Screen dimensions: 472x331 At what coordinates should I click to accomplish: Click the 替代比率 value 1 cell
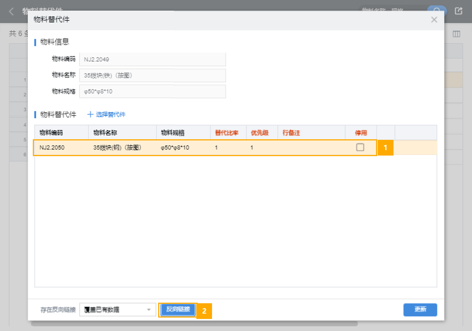[x=228, y=147]
